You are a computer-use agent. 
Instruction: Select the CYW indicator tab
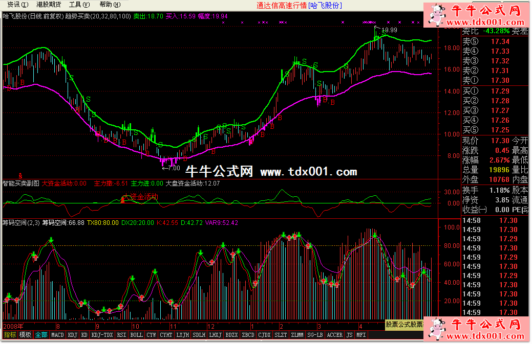coord(152,335)
